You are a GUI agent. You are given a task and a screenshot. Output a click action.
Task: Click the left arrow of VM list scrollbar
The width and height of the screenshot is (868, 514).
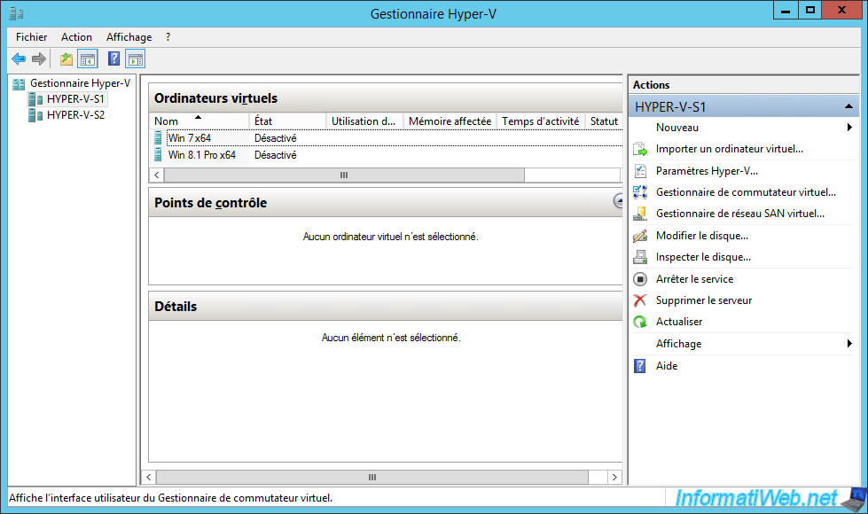157,175
